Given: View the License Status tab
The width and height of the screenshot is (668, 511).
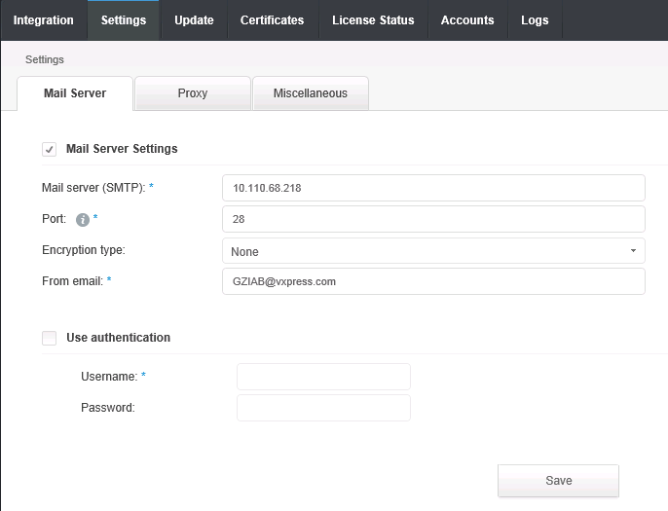Looking at the screenshot, I should click(x=373, y=20).
